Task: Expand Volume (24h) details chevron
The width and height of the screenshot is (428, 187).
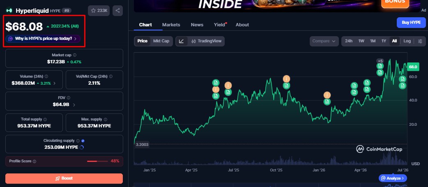Action: (x=54, y=83)
